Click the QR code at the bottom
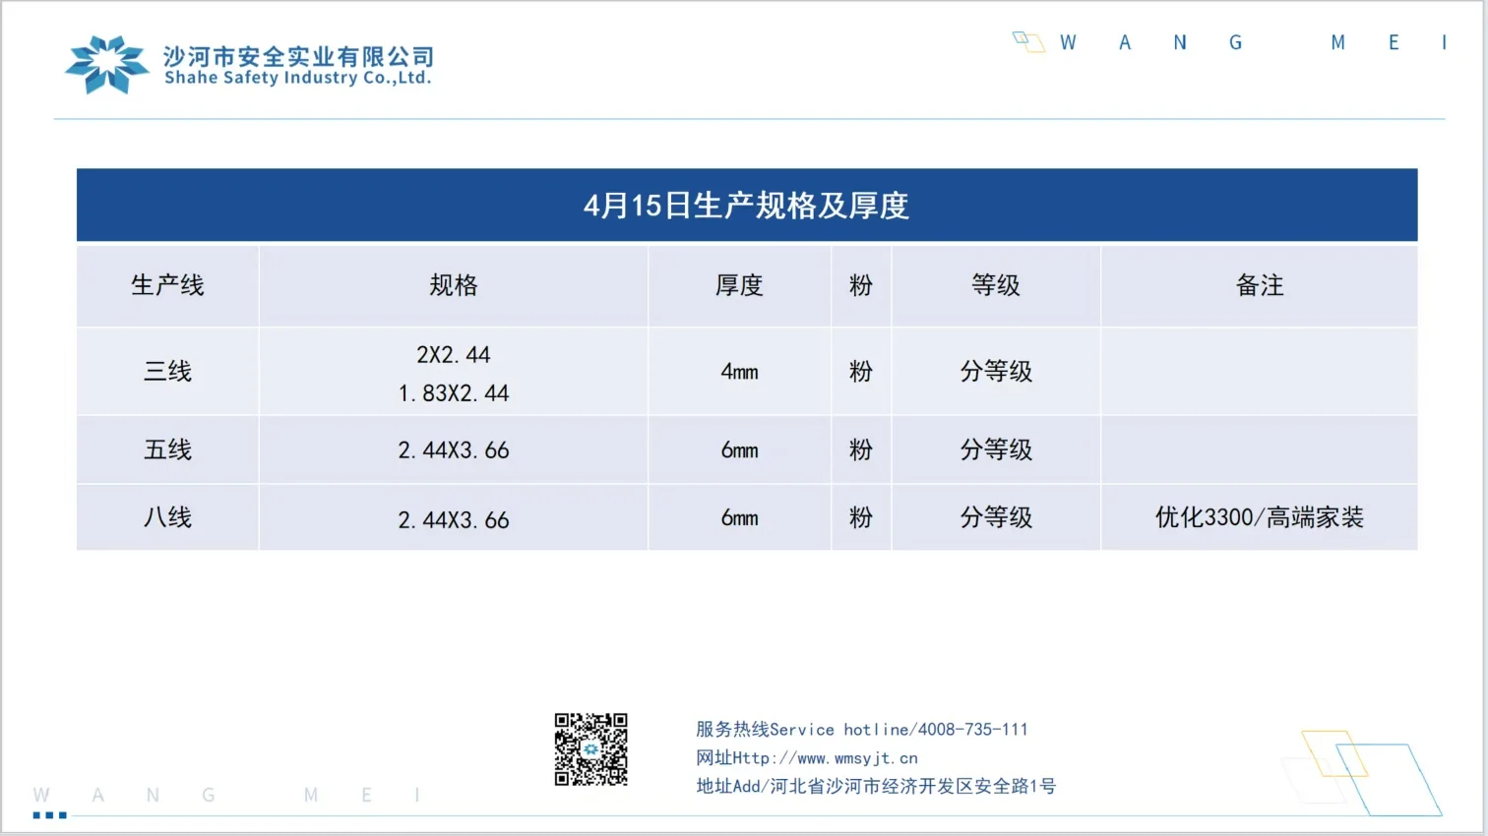 click(590, 749)
